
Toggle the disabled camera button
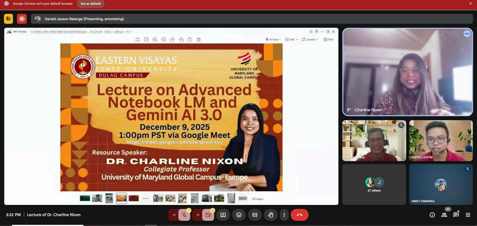coord(208,215)
